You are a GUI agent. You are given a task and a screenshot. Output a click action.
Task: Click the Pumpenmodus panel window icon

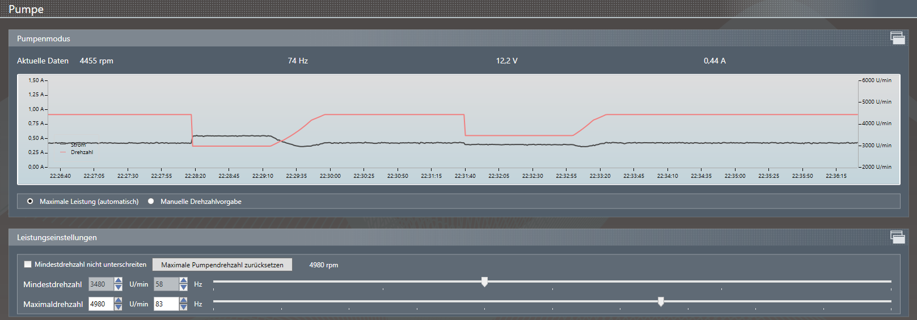pyautogui.click(x=898, y=38)
